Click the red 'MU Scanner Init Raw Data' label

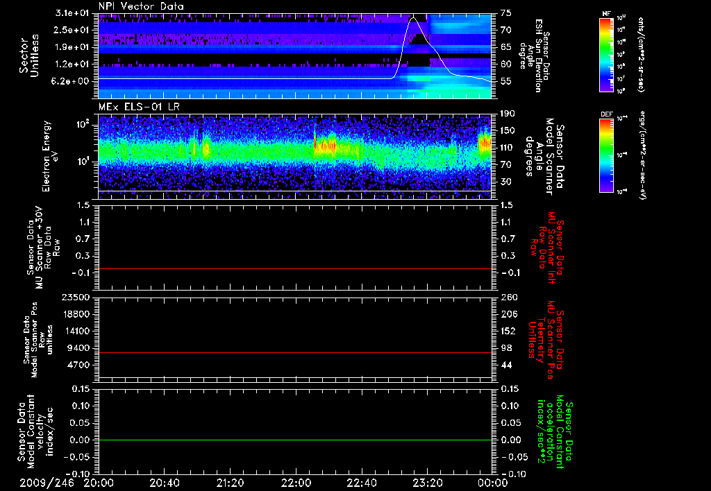pos(547,248)
